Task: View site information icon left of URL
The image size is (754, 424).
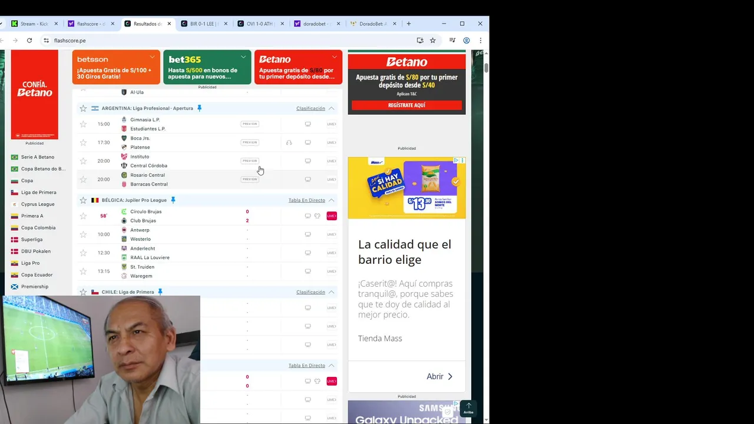Action: 46,41
